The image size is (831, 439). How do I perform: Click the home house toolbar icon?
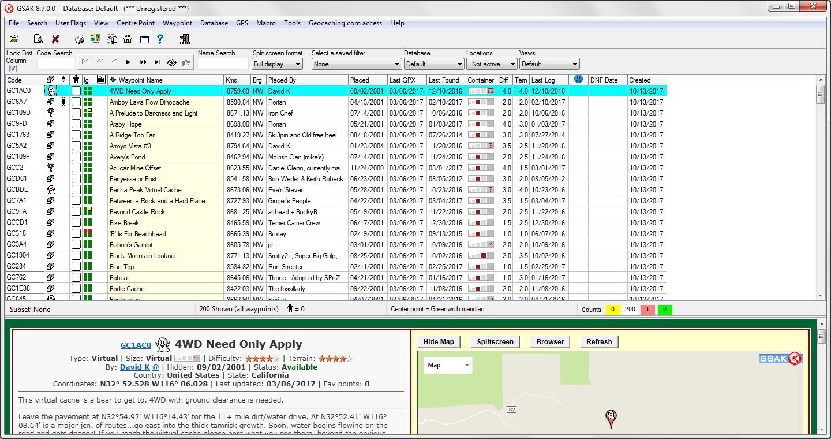[128, 39]
